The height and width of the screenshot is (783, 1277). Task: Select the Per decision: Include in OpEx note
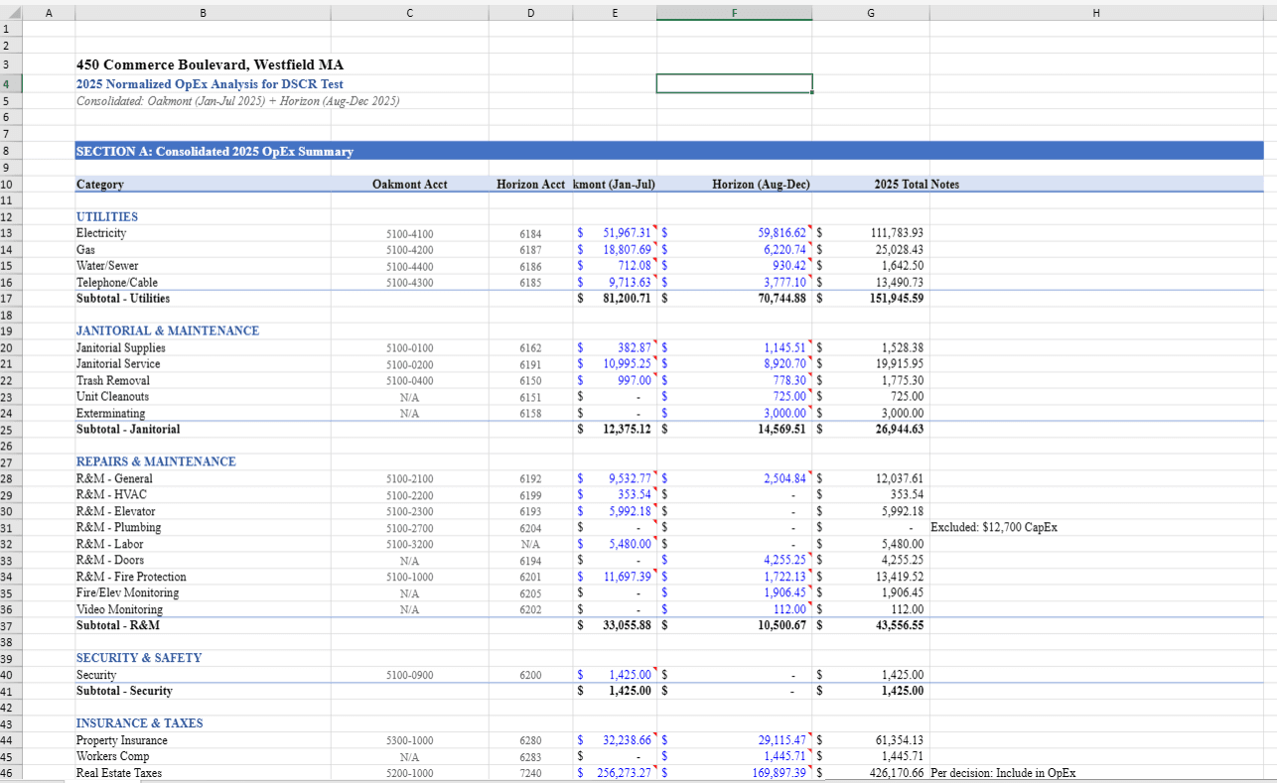(1003, 773)
